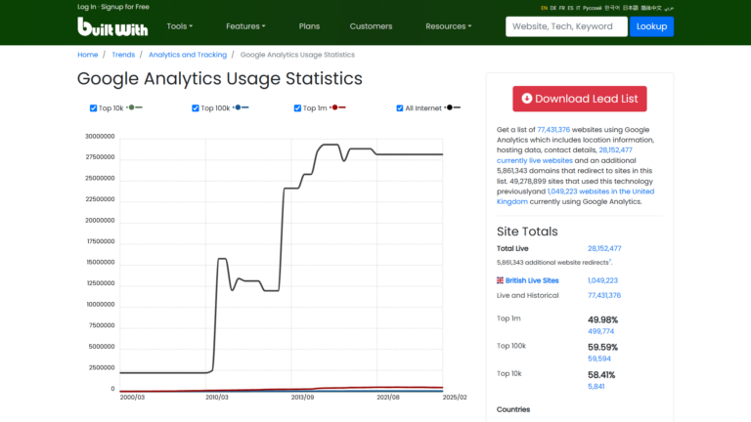This screenshot has height=422, width=751.
Task: Open Analytics and Tracking breadcrumb link
Action: point(188,55)
